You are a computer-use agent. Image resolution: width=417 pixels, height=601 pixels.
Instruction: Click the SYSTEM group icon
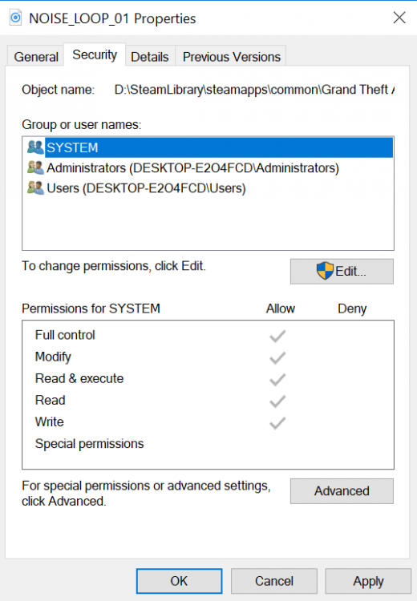(x=35, y=147)
